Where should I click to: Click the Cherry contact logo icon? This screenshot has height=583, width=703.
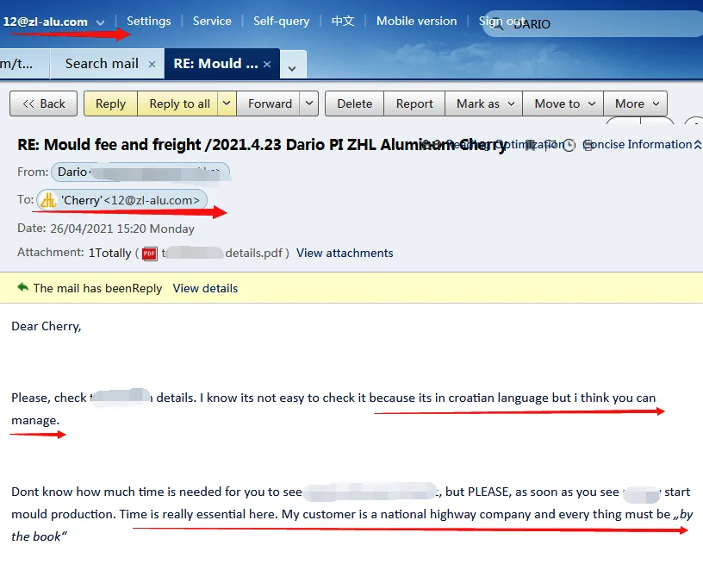tap(48, 200)
